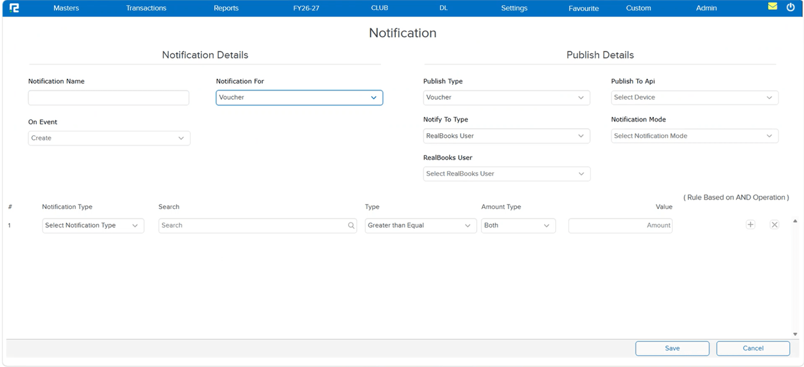804x367 pixels.
Task: Open the Publish To Api device dropdown
Action: coord(695,97)
